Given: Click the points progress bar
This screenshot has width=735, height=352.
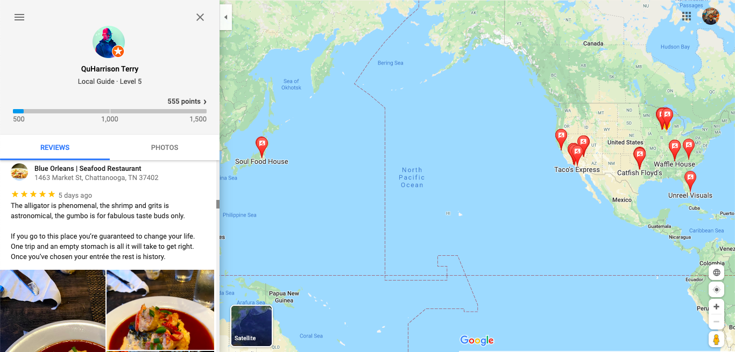Looking at the screenshot, I should pyautogui.click(x=110, y=111).
